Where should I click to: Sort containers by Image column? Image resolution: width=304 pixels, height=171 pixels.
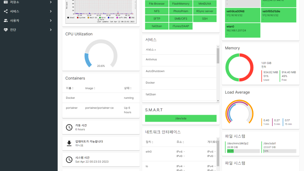[90, 88]
